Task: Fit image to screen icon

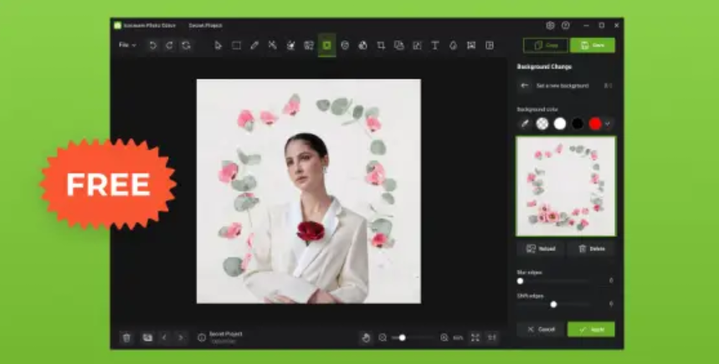Action: coord(475,338)
